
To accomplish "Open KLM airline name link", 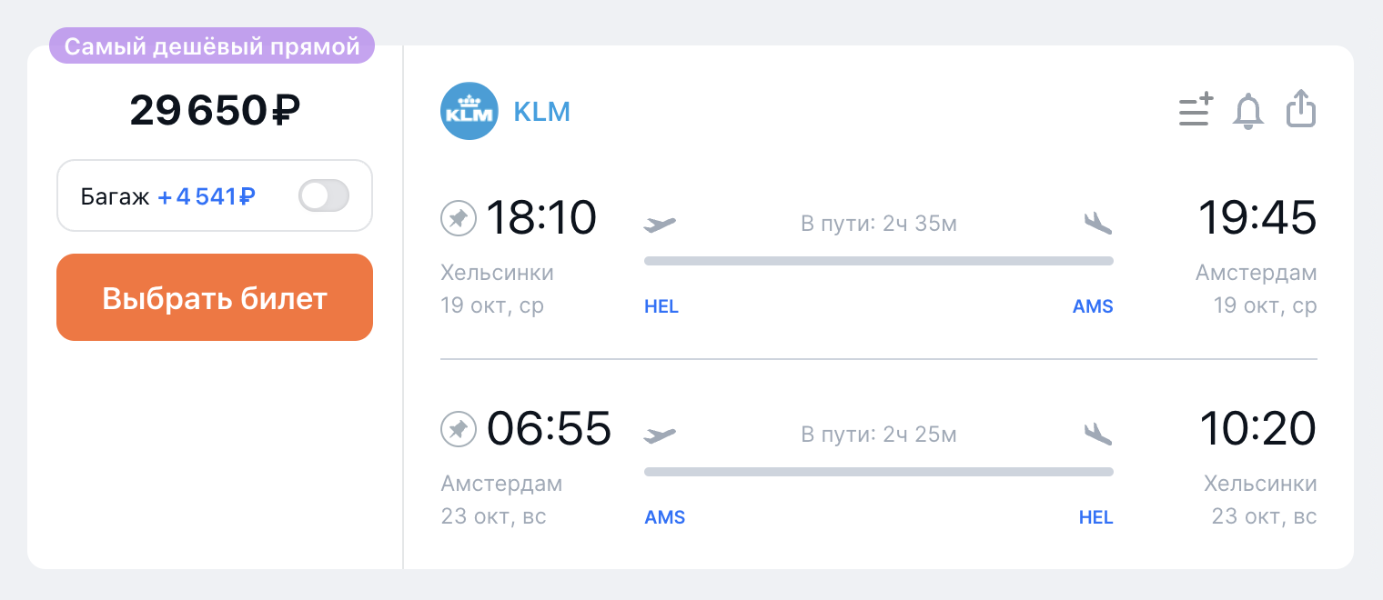I will (542, 112).
